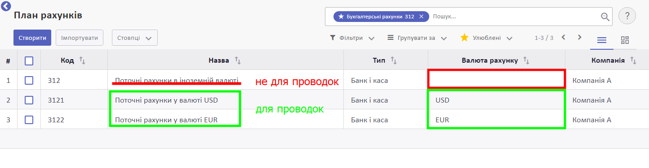Go to previous page arrow

click(x=563, y=37)
